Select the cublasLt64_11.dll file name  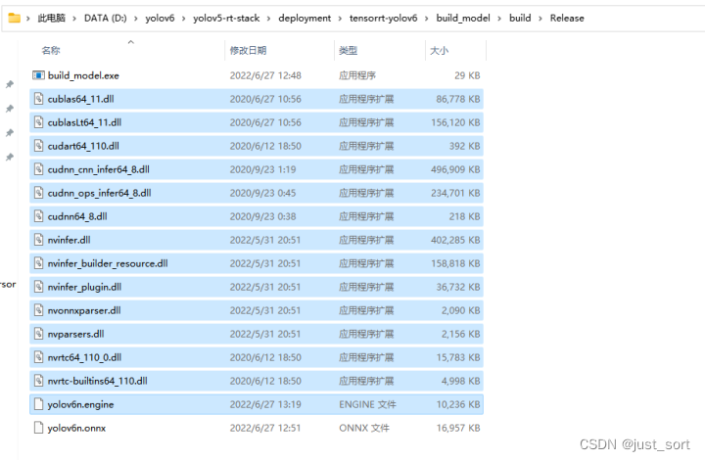(x=84, y=122)
